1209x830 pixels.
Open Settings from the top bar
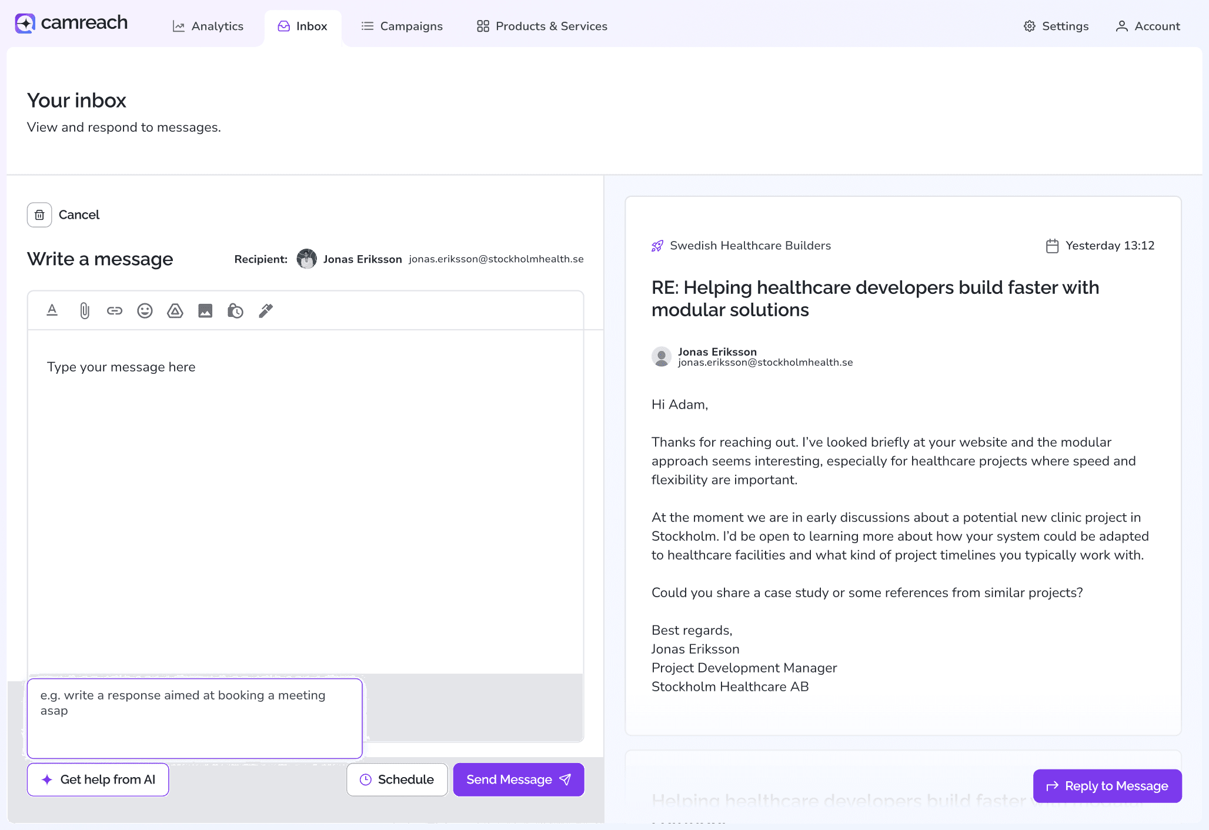pyautogui.click(x=1056, y=26)
